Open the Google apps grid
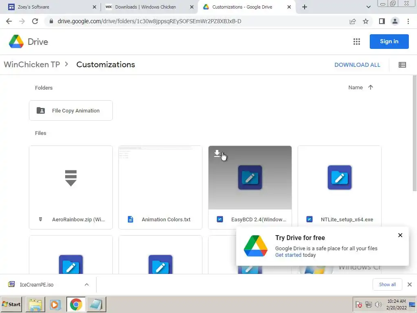Viewport: 417px width, 313px height. pos(357,42)
